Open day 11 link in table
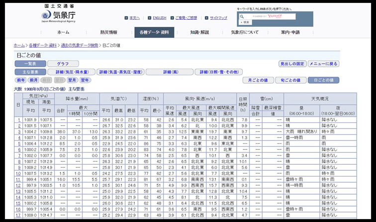The width and height of the screenshot is (376, 222). click(x=18, y=180)
